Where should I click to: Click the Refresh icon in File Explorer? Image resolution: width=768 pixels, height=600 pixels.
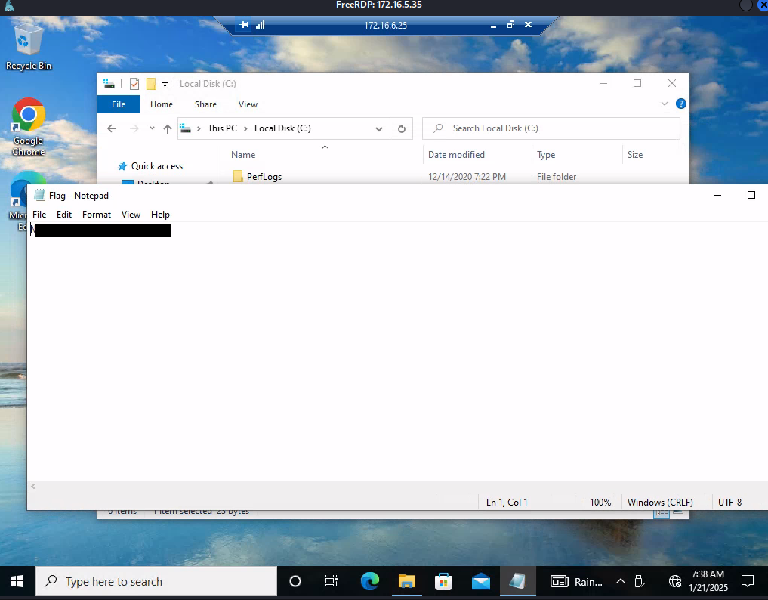402,128
